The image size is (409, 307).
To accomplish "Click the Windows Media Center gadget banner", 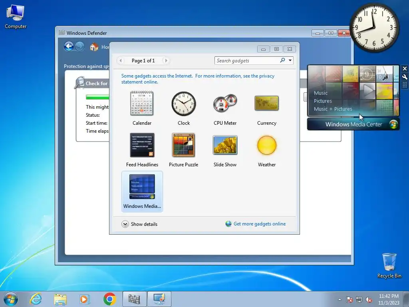I will click(x=353, y=124).
